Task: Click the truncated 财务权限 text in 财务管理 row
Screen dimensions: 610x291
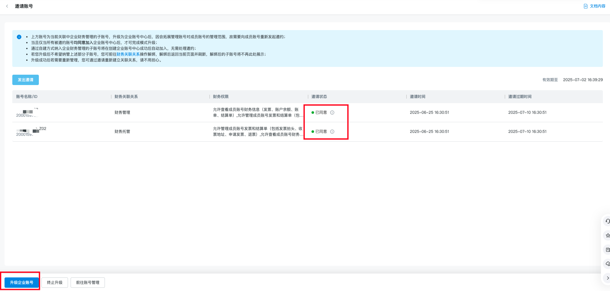Action: (258, 113)
